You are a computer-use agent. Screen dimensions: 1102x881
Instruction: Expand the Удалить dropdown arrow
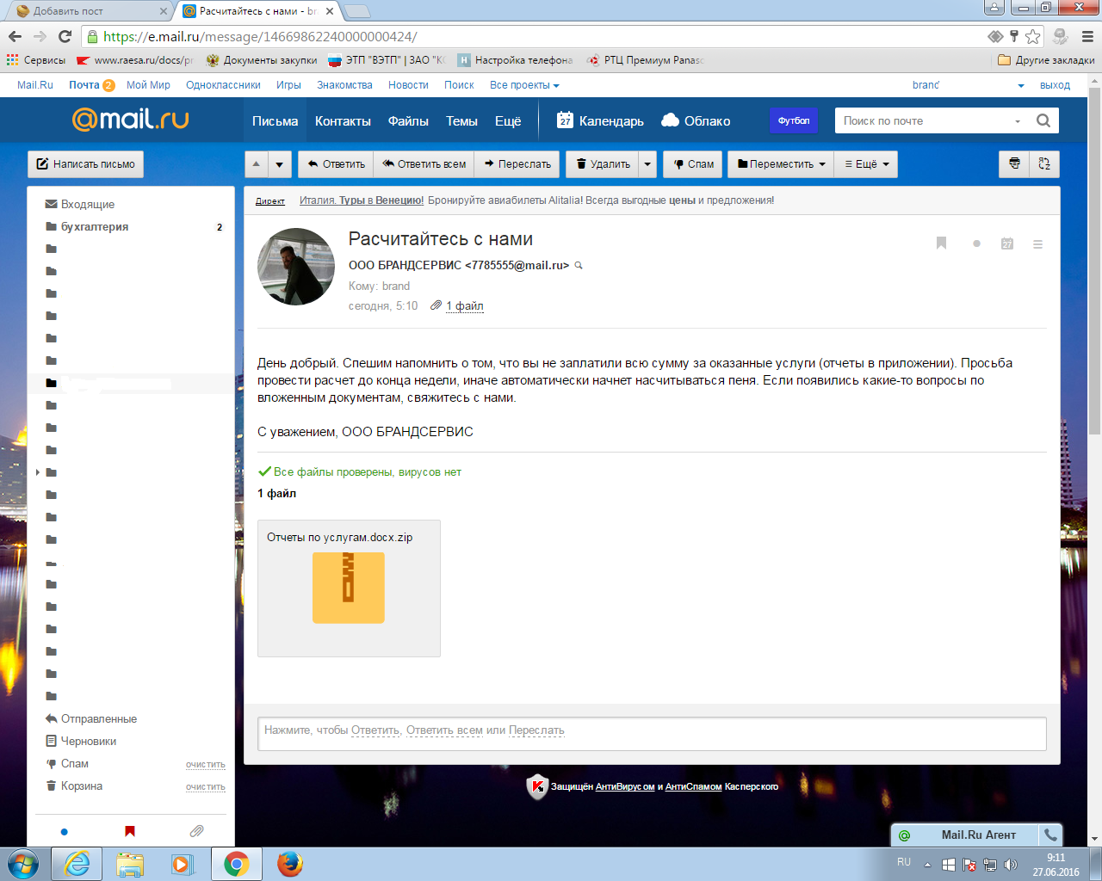647,164
